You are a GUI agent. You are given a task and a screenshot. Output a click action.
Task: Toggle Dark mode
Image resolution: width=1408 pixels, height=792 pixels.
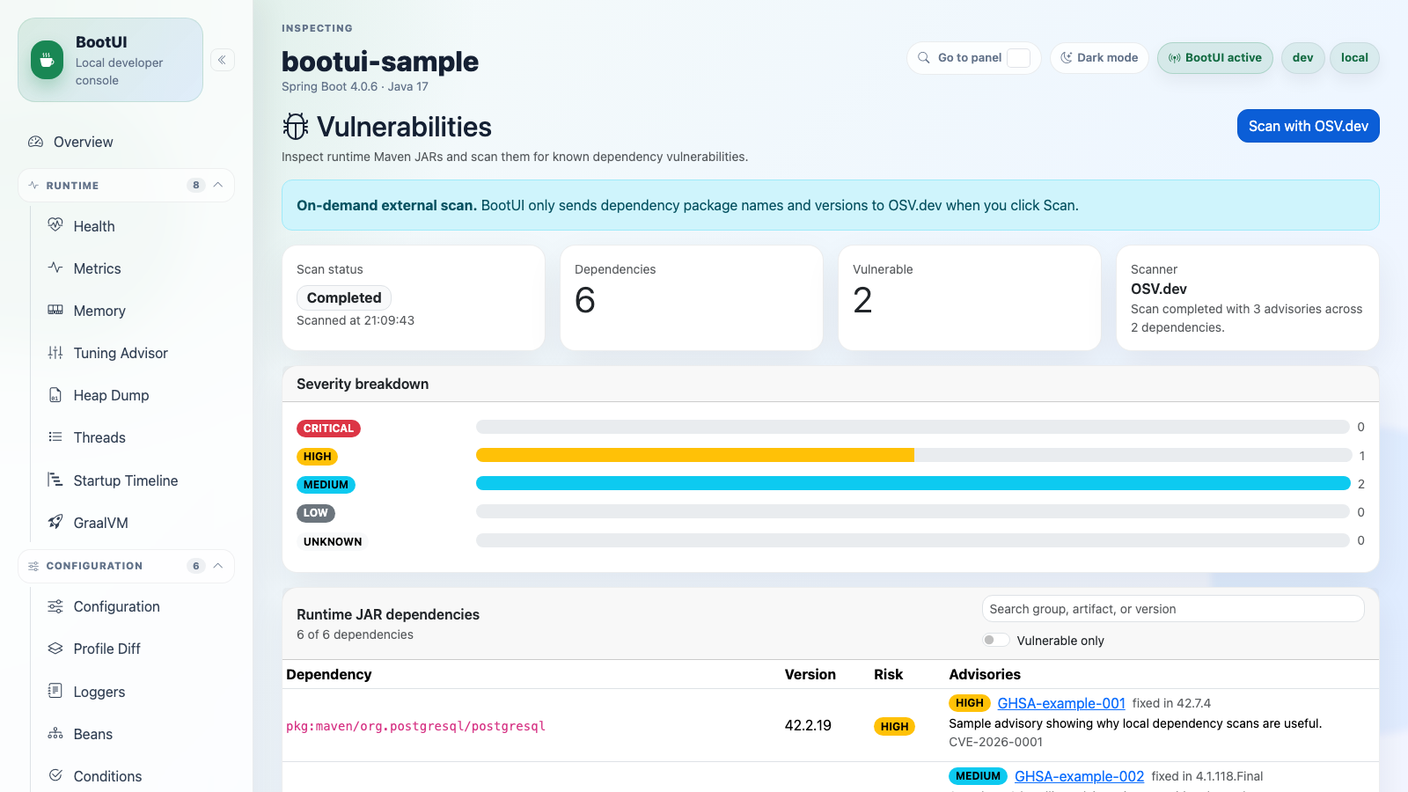pos(1099,58)
